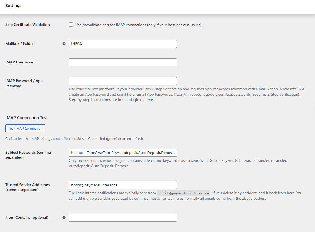Click the "IMAP Password / App Password" label

click(x=24, y=83)
